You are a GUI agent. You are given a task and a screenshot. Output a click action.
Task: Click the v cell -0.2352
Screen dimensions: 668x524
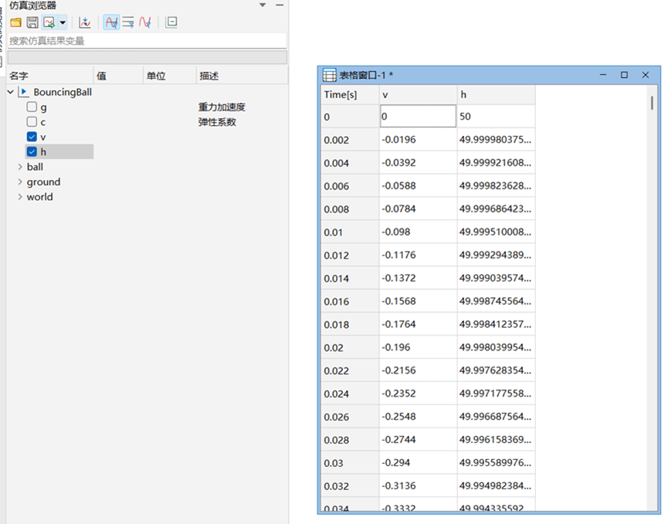pyautogui.click(x=418, y=394)
